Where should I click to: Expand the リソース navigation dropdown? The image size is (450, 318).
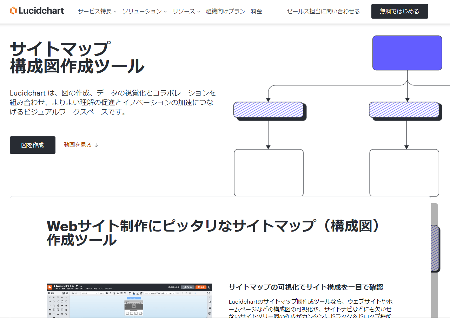(x=186, y=11)
